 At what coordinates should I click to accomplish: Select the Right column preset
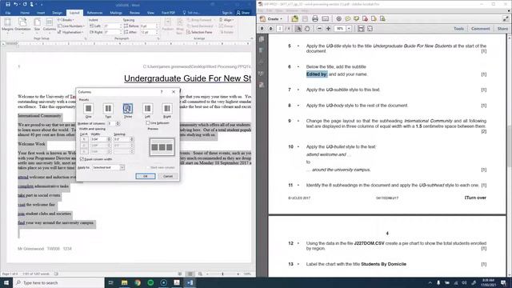click(x=167, y=110)
